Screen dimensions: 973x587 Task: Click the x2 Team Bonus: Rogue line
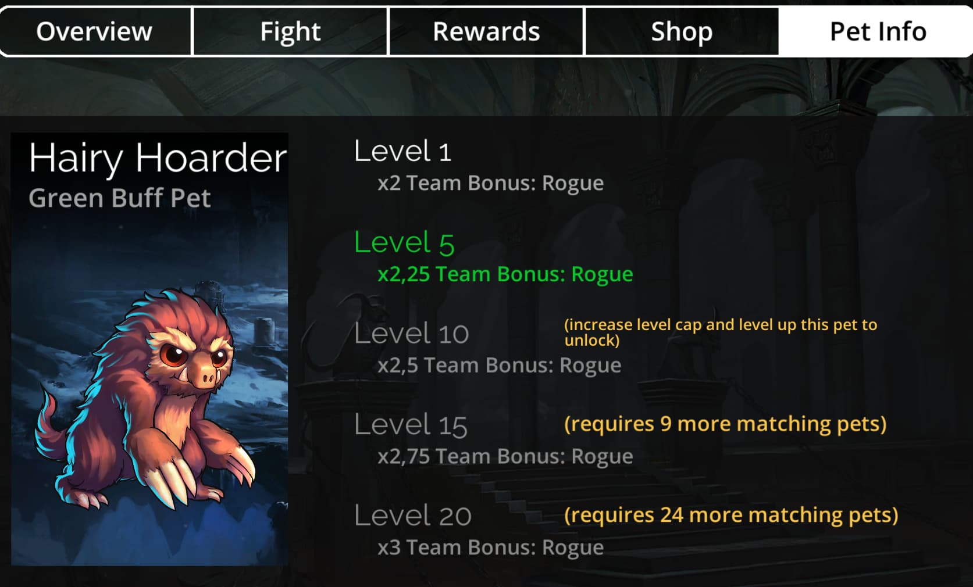(491, 183)
